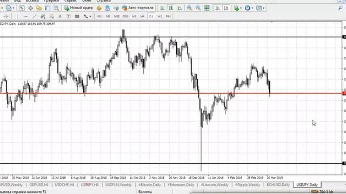
Task: Switch to the BCHUSD,Daily chart tab
Action: (x=278, y=185)
